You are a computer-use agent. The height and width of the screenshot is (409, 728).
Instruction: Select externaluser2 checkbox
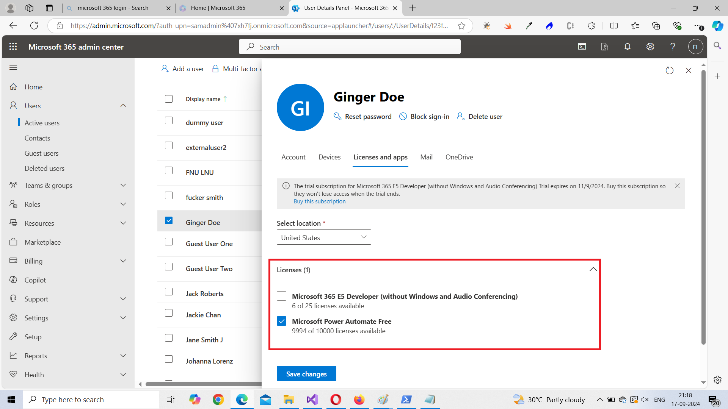pyautogui.click(x=169, y=145)
